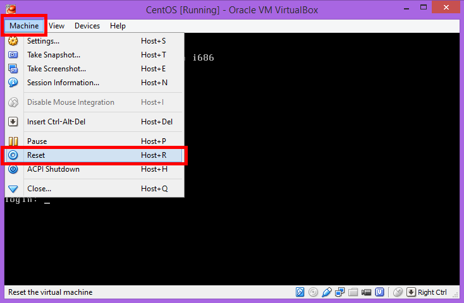Click Host+N shortcut text

(x=154, y=83)
